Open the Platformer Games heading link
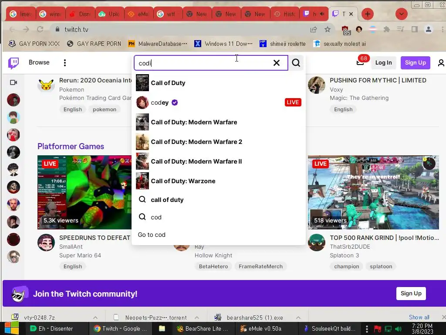This screenshot has width=446, height=335. pyautogui.click(x=71, y=147)
